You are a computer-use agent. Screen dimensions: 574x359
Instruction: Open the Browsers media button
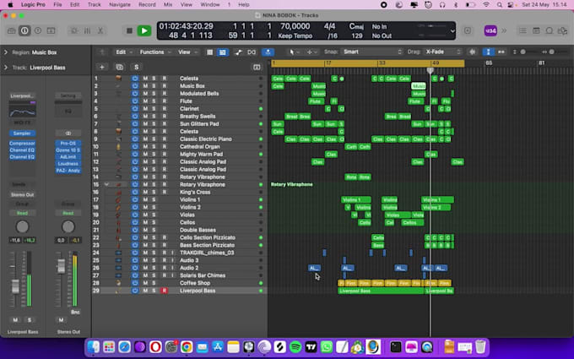tap(562, 30)
